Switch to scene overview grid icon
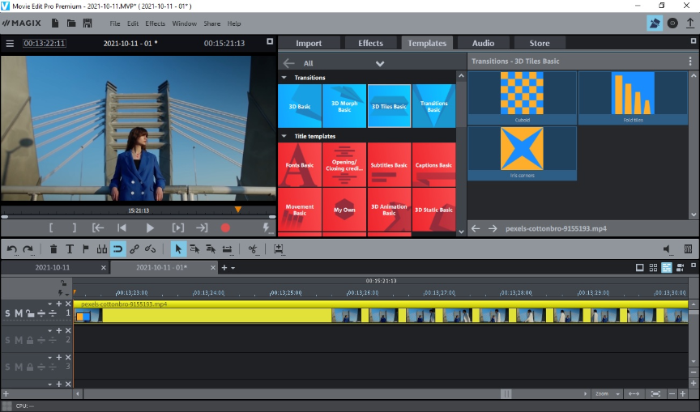This screenshot has width=700, height=412. click(653, 268)
